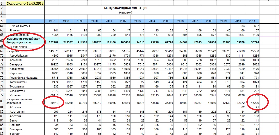Click the 1997 year column header cell
The image size is (279, 135).
click(52, 21)
